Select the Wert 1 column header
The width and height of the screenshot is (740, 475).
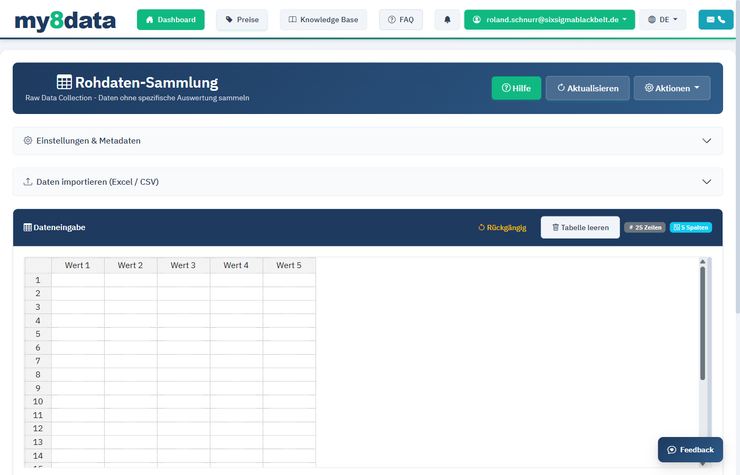point(78,265)
